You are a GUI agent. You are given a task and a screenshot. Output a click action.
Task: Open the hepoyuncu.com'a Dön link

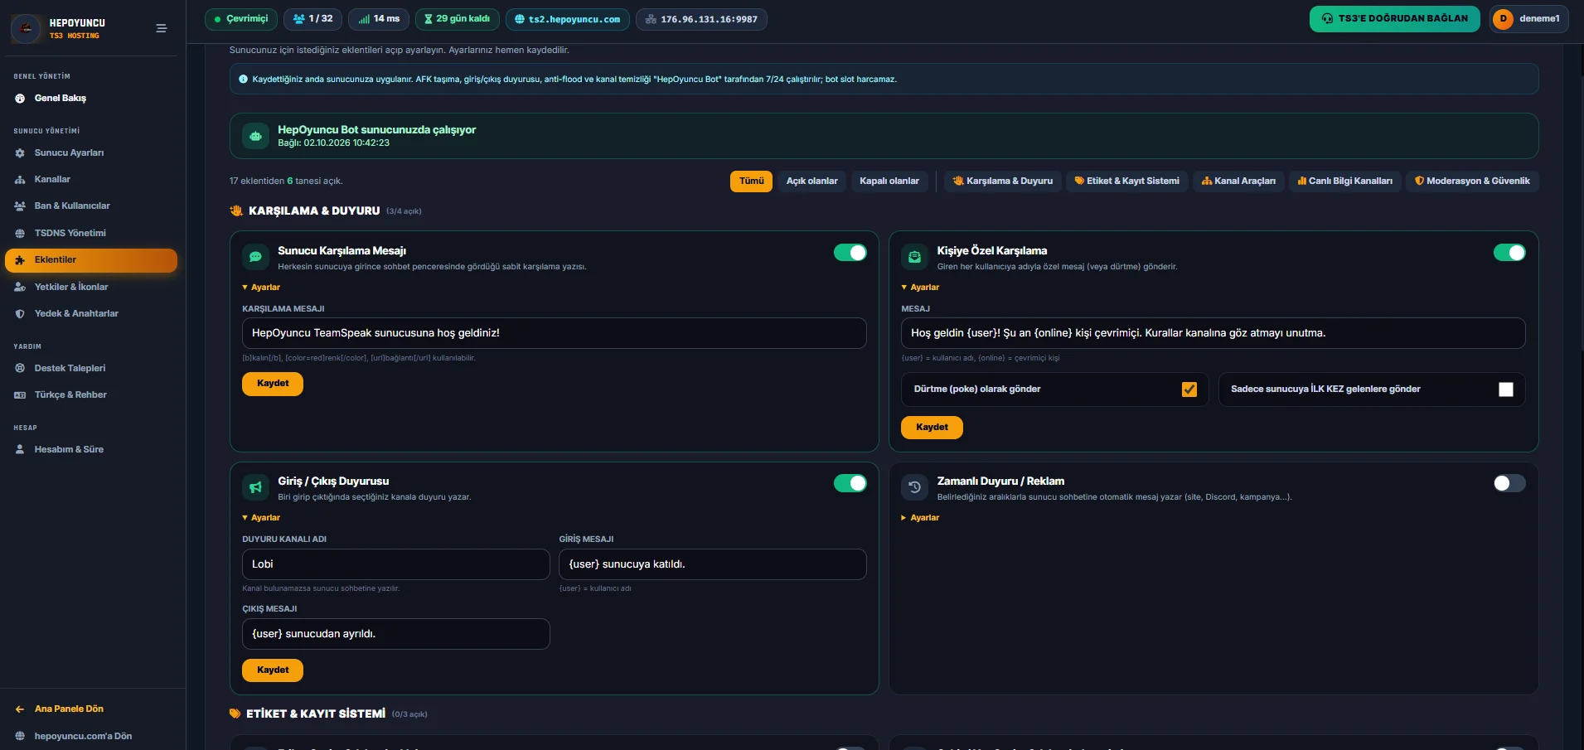(83, 736)
